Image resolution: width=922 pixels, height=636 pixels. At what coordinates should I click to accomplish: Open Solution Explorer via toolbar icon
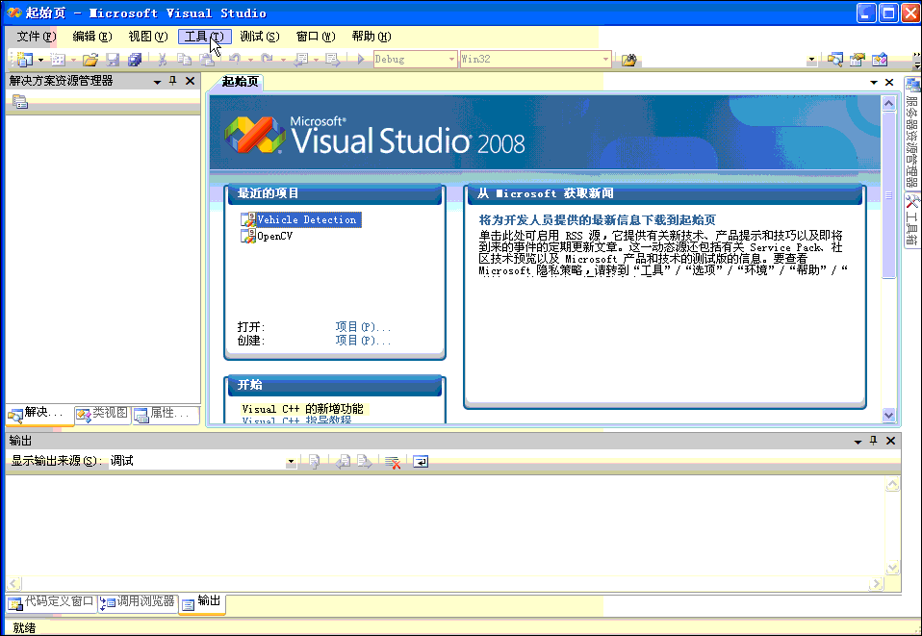835,60
